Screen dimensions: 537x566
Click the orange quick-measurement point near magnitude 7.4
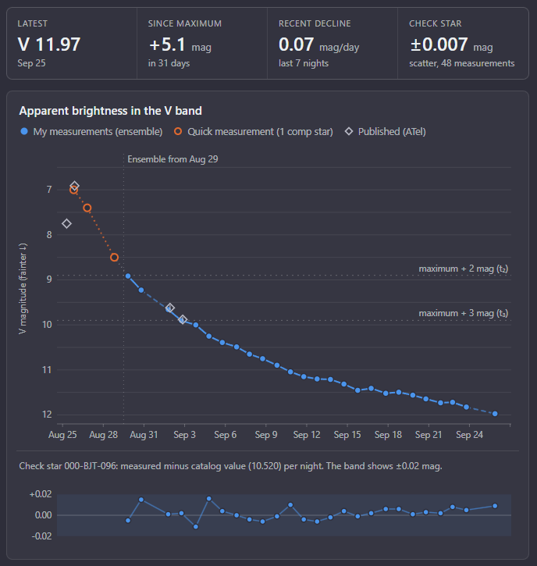pos(87,208)
